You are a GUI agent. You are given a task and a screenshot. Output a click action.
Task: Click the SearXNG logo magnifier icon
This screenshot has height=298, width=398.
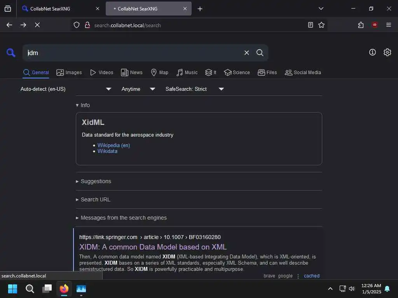pyautogui.click(x=11, y=53)
